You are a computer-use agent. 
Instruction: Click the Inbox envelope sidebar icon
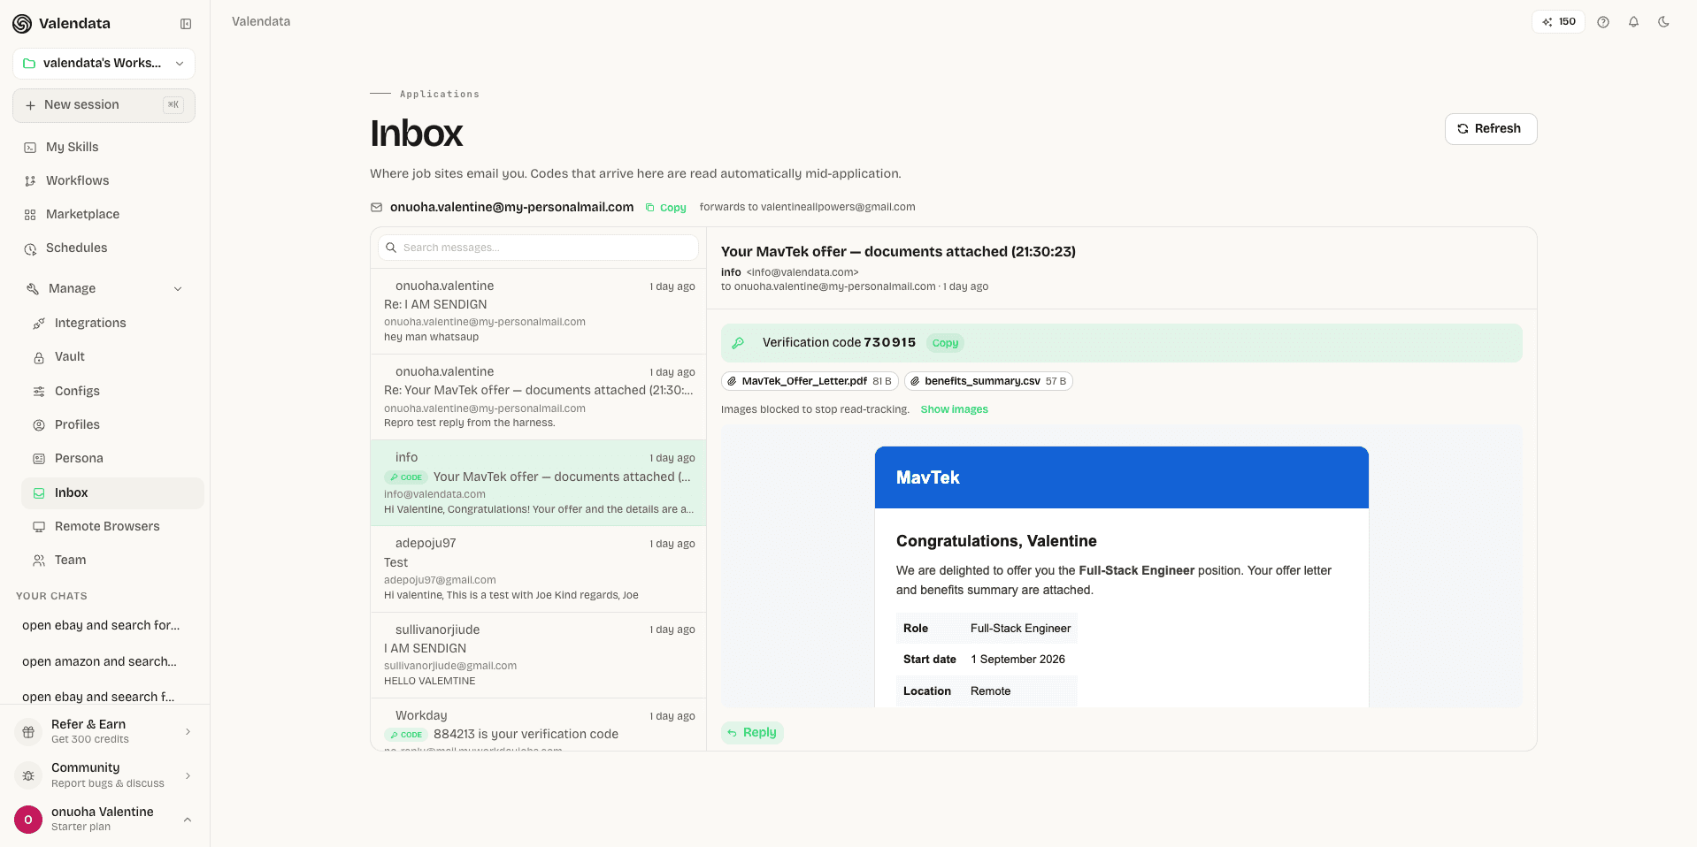(39, 493)
